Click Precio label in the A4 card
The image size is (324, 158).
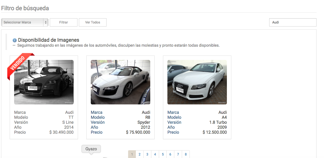(x=173, y=132)
